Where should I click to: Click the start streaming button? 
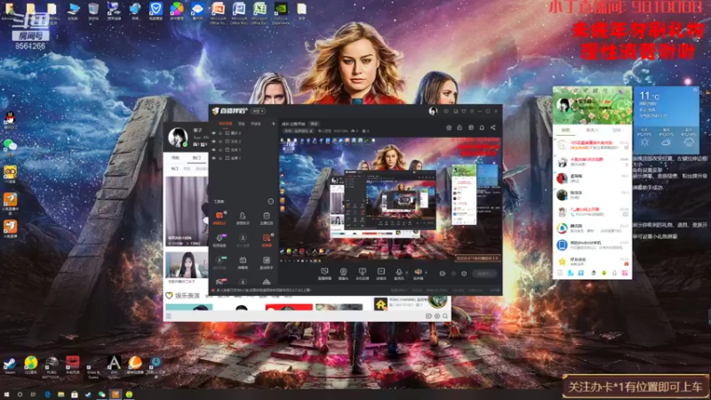click(484, 274)
